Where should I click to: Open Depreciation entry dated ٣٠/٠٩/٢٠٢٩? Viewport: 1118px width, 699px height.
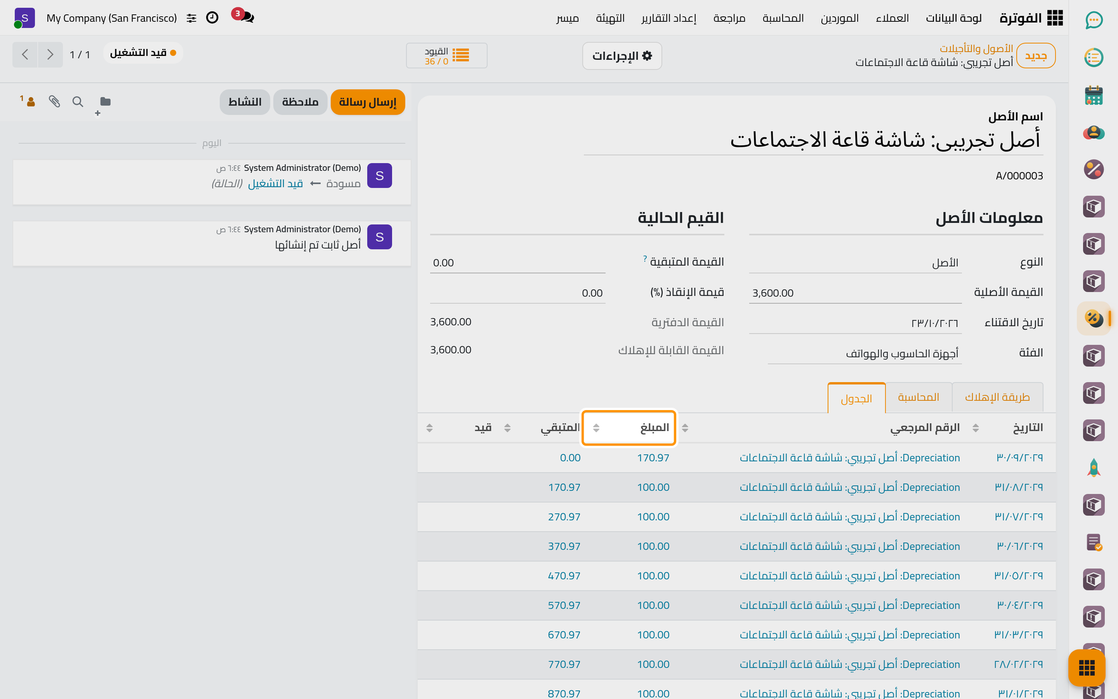tap(737, 458)
